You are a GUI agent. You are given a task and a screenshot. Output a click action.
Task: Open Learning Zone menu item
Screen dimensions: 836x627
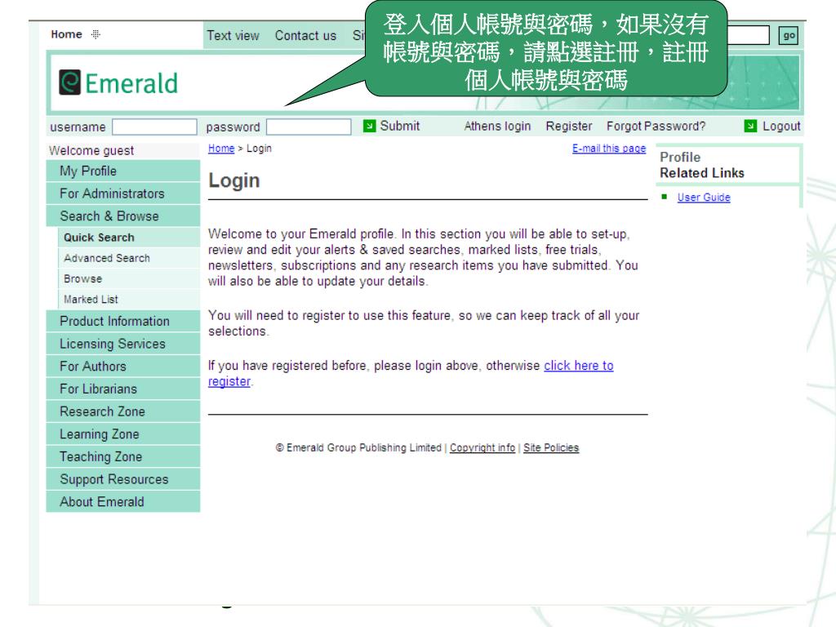tap(123, 434)
